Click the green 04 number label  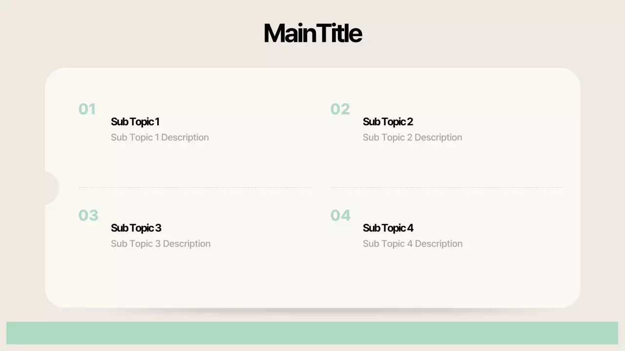(x=340, y=215)
